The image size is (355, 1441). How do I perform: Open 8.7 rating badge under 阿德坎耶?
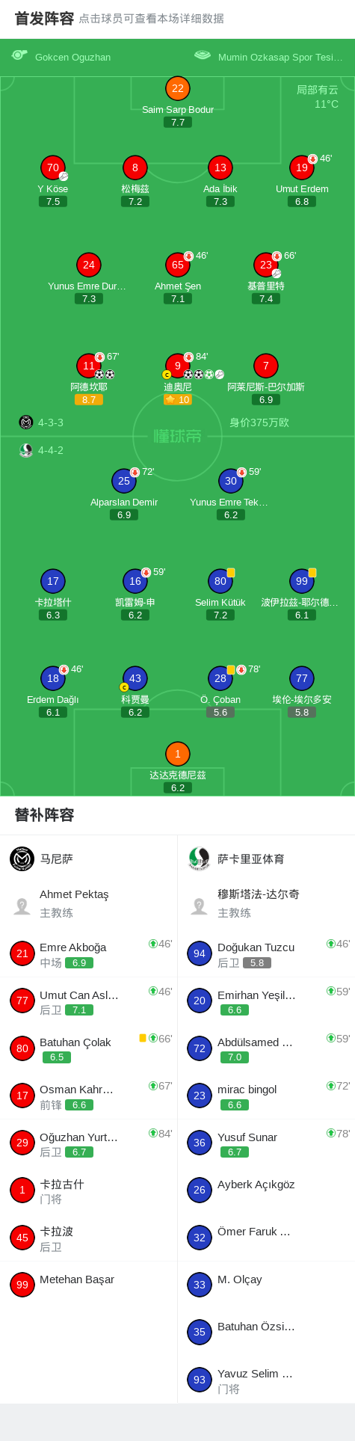tap(89, 400)
